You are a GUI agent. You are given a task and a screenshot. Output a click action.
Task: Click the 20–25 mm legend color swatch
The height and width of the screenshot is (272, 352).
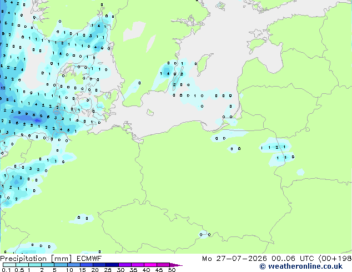click(x=99, y=265)
